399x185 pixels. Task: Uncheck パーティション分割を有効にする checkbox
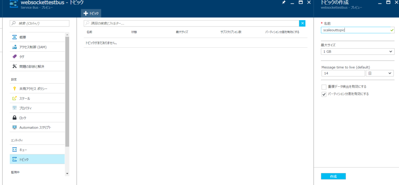324,94
